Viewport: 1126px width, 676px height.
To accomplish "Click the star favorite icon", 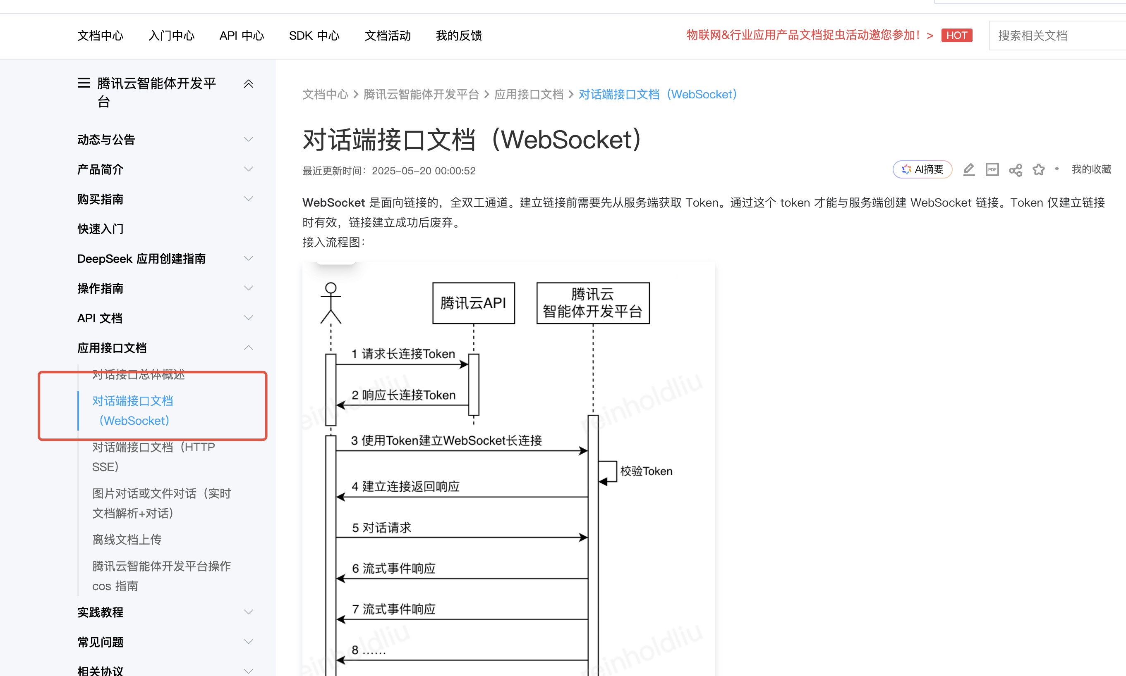I will pos(1038,169).
